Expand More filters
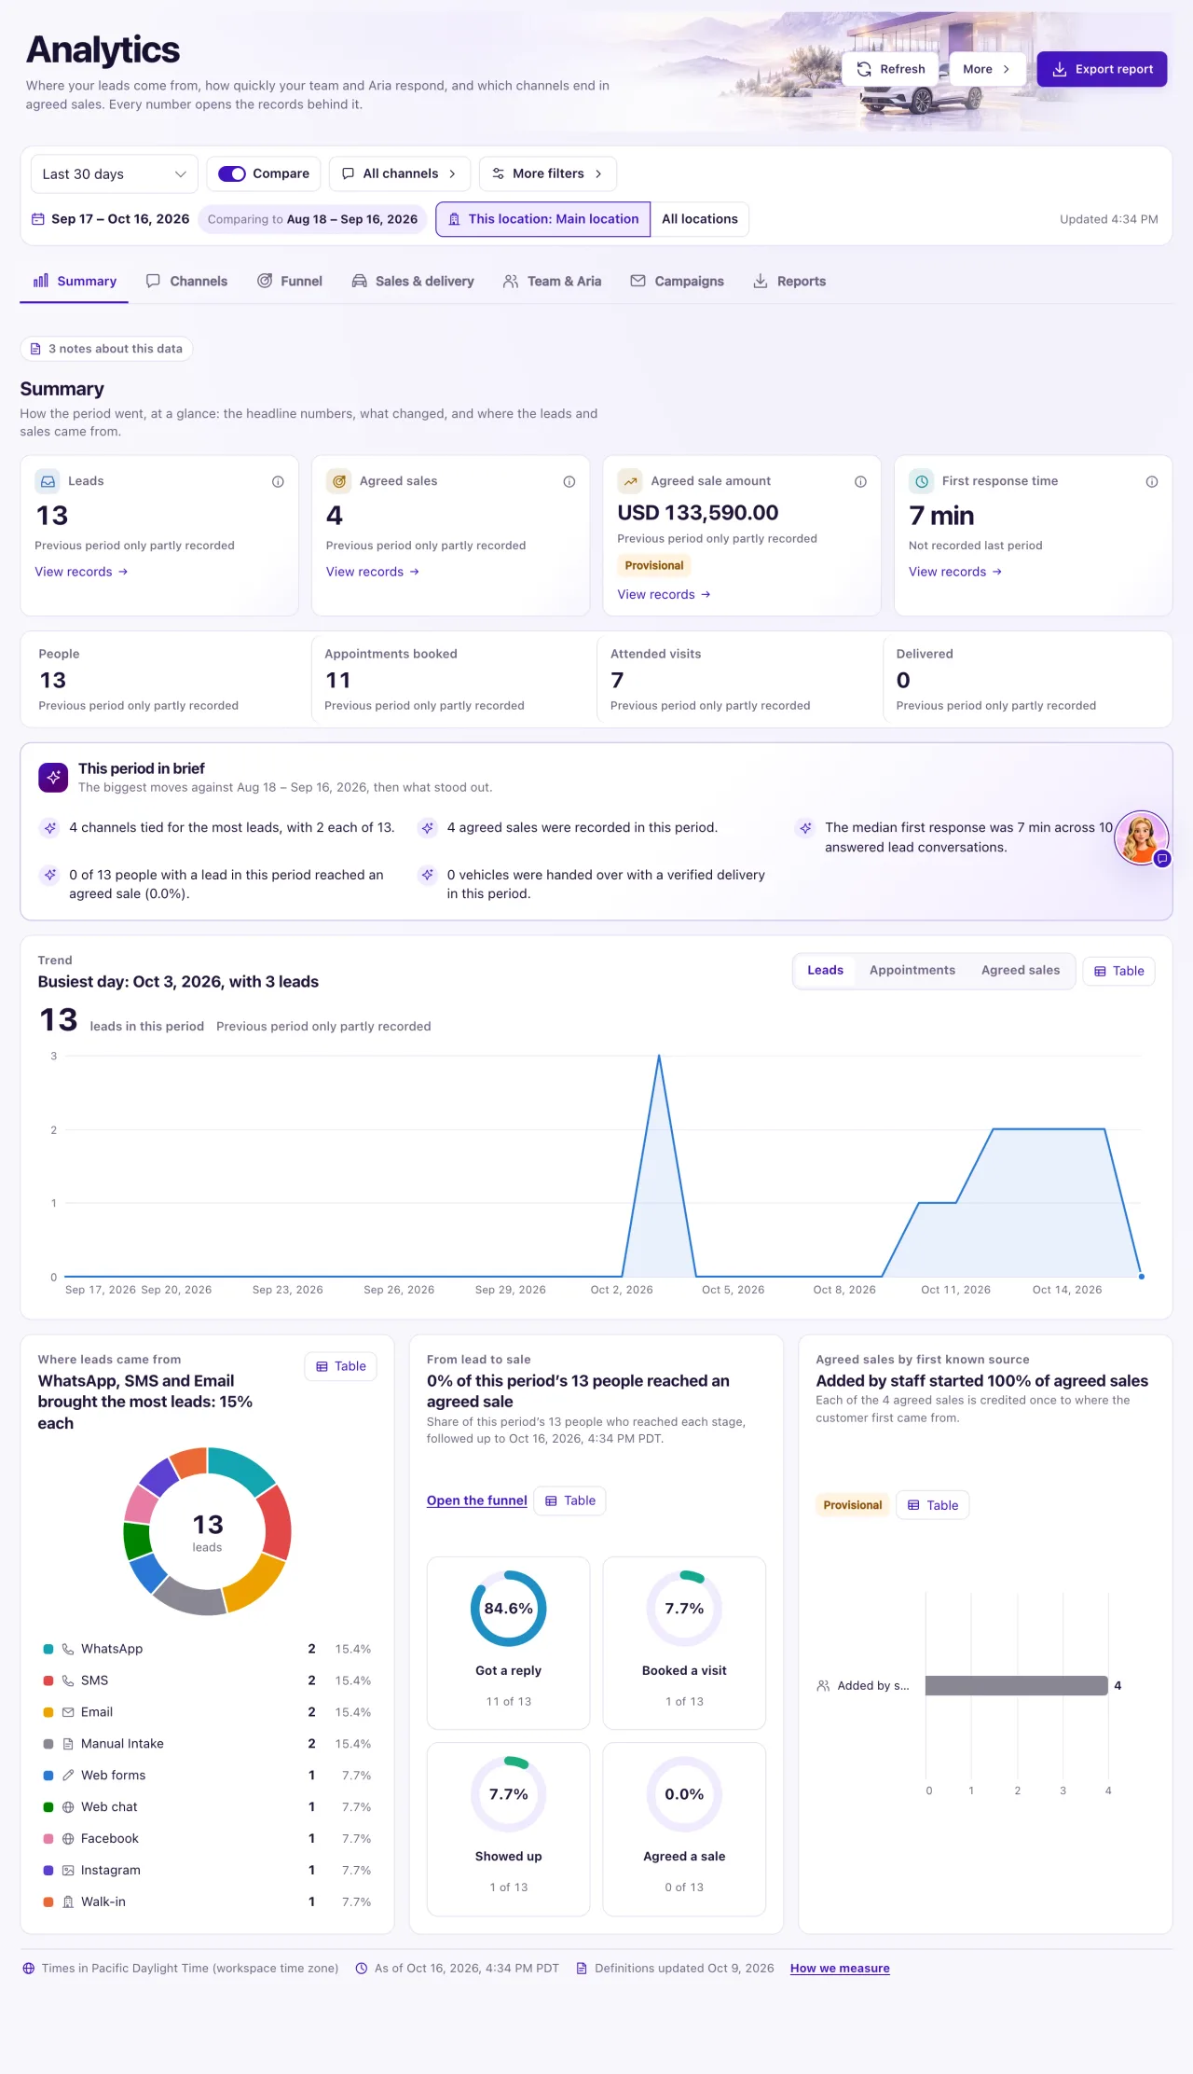 pyautogui.click(x=548, y=173)
